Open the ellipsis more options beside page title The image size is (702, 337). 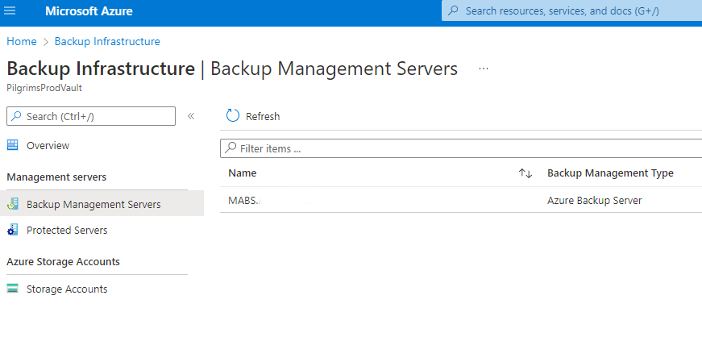484,69
